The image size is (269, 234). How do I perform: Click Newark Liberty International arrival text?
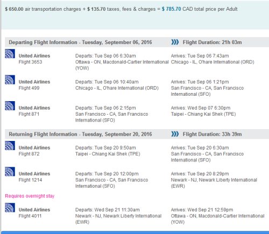[x=214, y=183]
